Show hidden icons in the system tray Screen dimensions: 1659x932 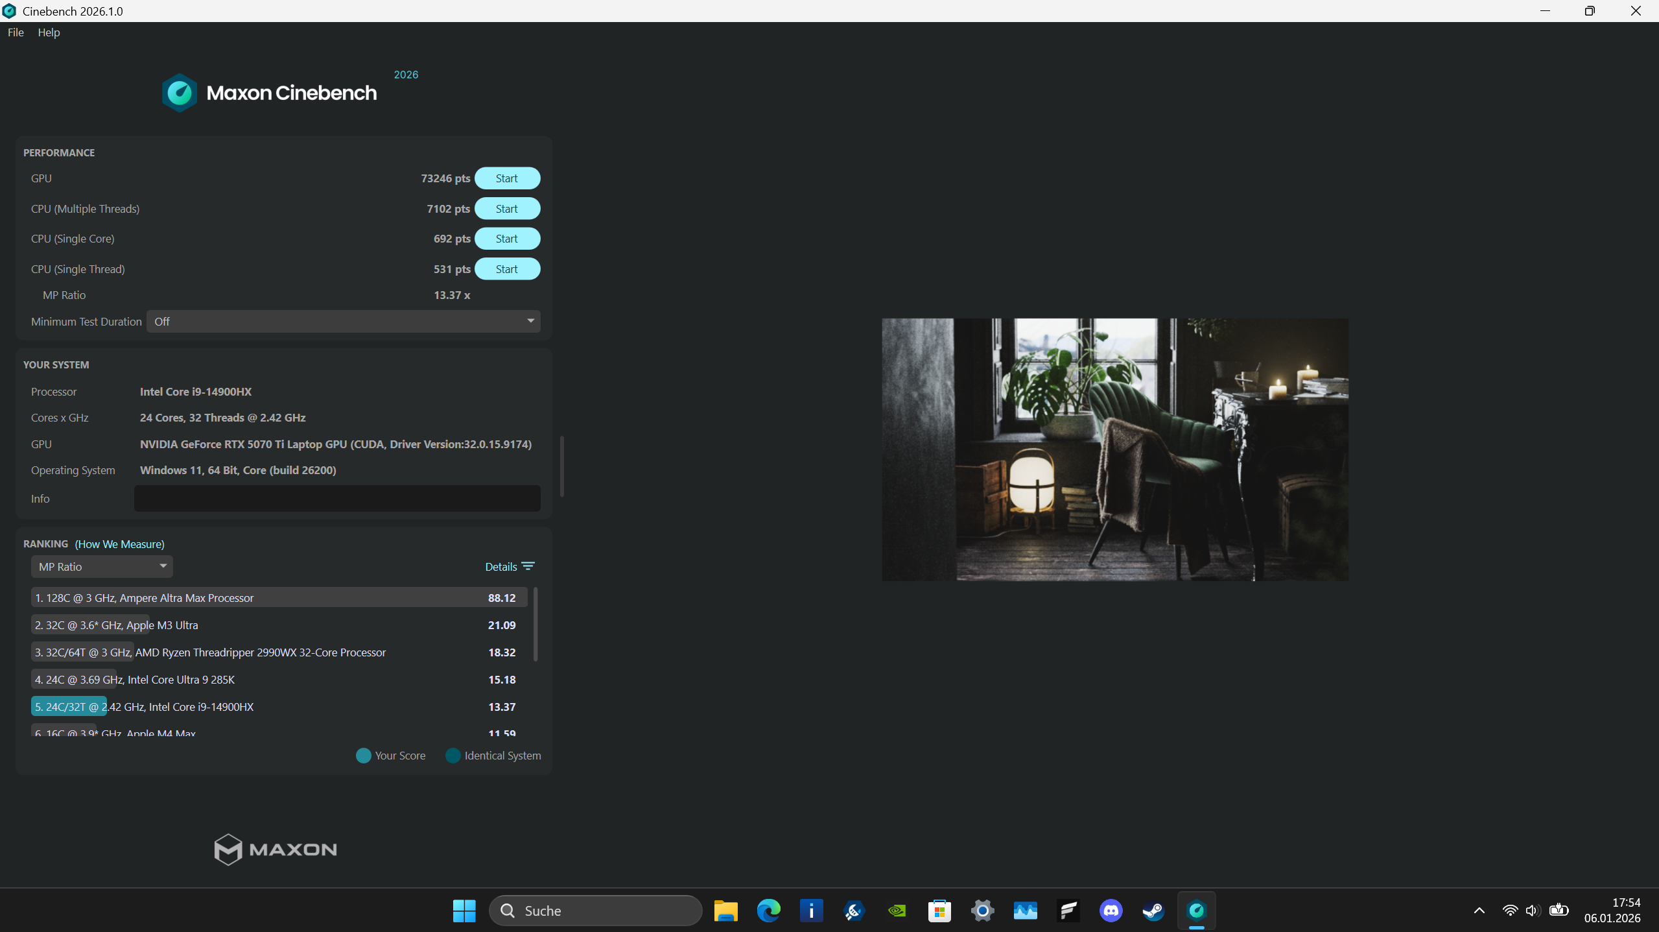[x=1479, y=910]
